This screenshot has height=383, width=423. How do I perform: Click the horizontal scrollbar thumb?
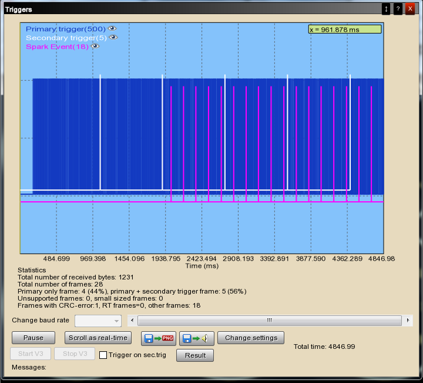tap(269, 321)
